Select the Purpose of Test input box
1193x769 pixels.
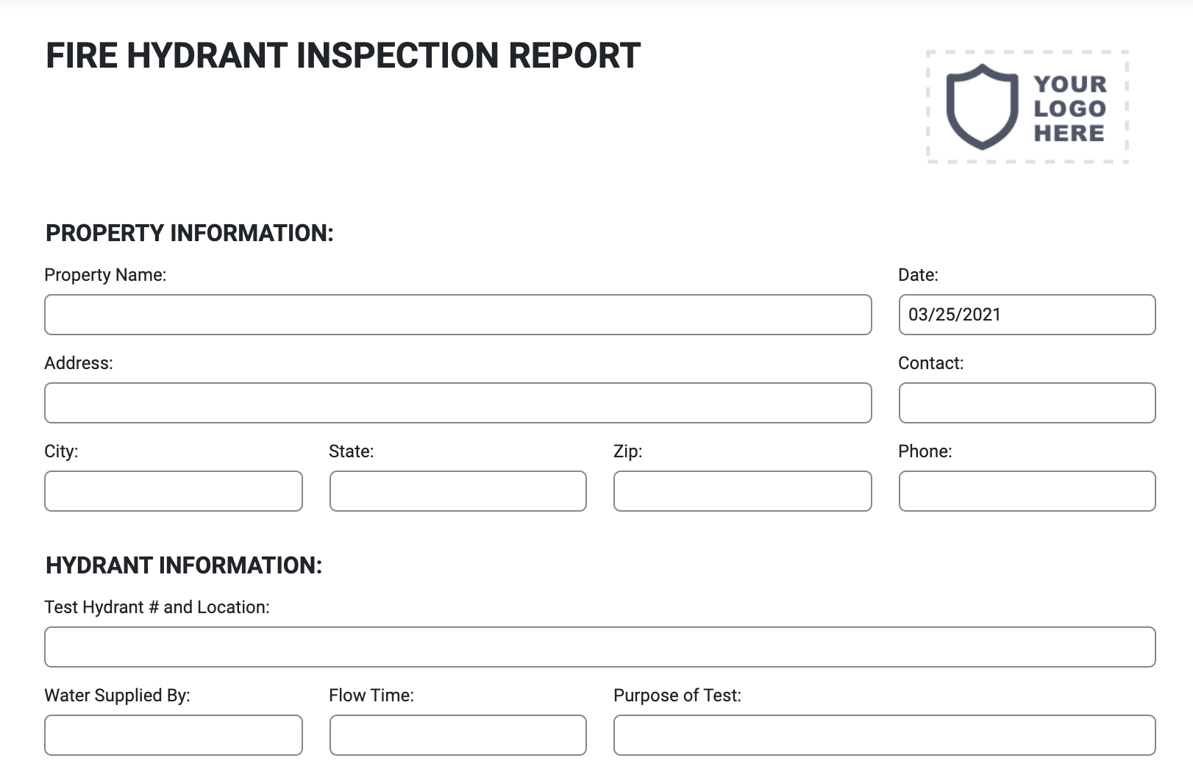coord(884,735)
